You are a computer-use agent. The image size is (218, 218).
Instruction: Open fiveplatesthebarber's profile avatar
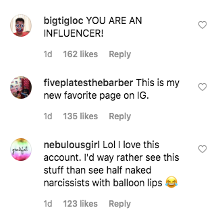[21, 88]
